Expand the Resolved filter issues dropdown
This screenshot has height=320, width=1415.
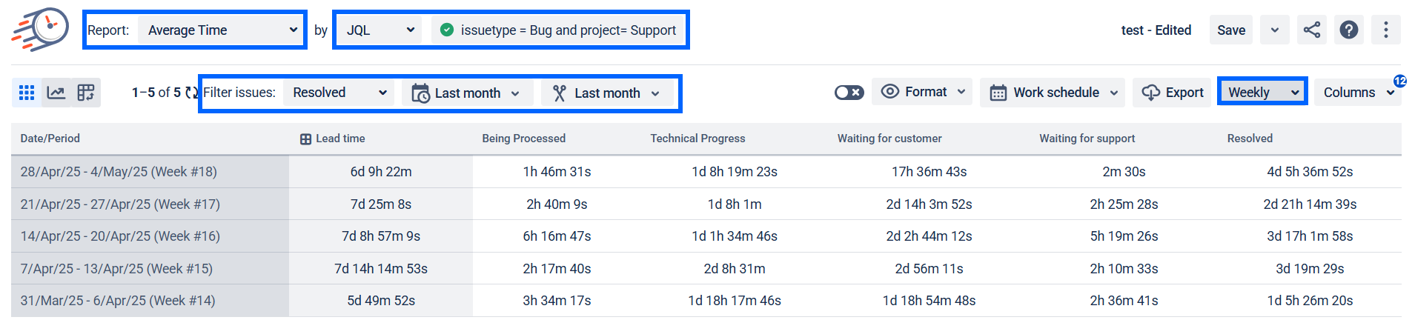point(339,93)
